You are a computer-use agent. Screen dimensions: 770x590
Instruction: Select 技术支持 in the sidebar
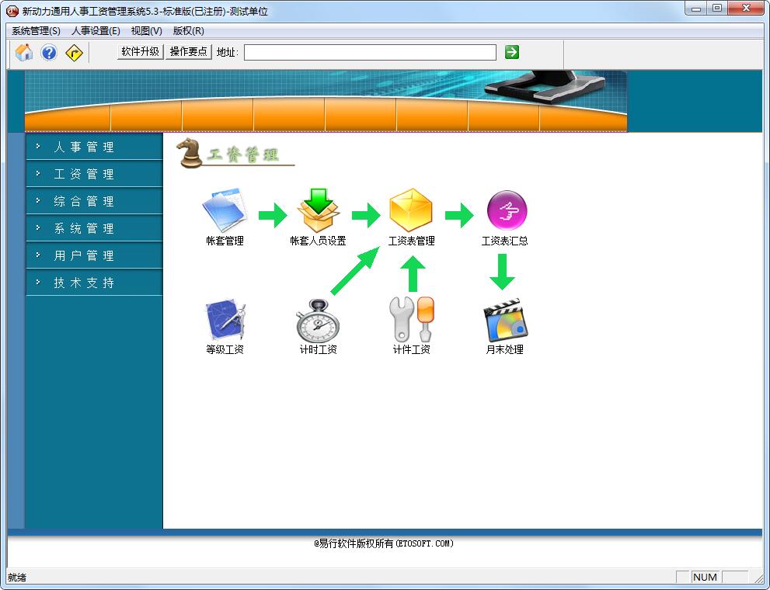(94, 283)
